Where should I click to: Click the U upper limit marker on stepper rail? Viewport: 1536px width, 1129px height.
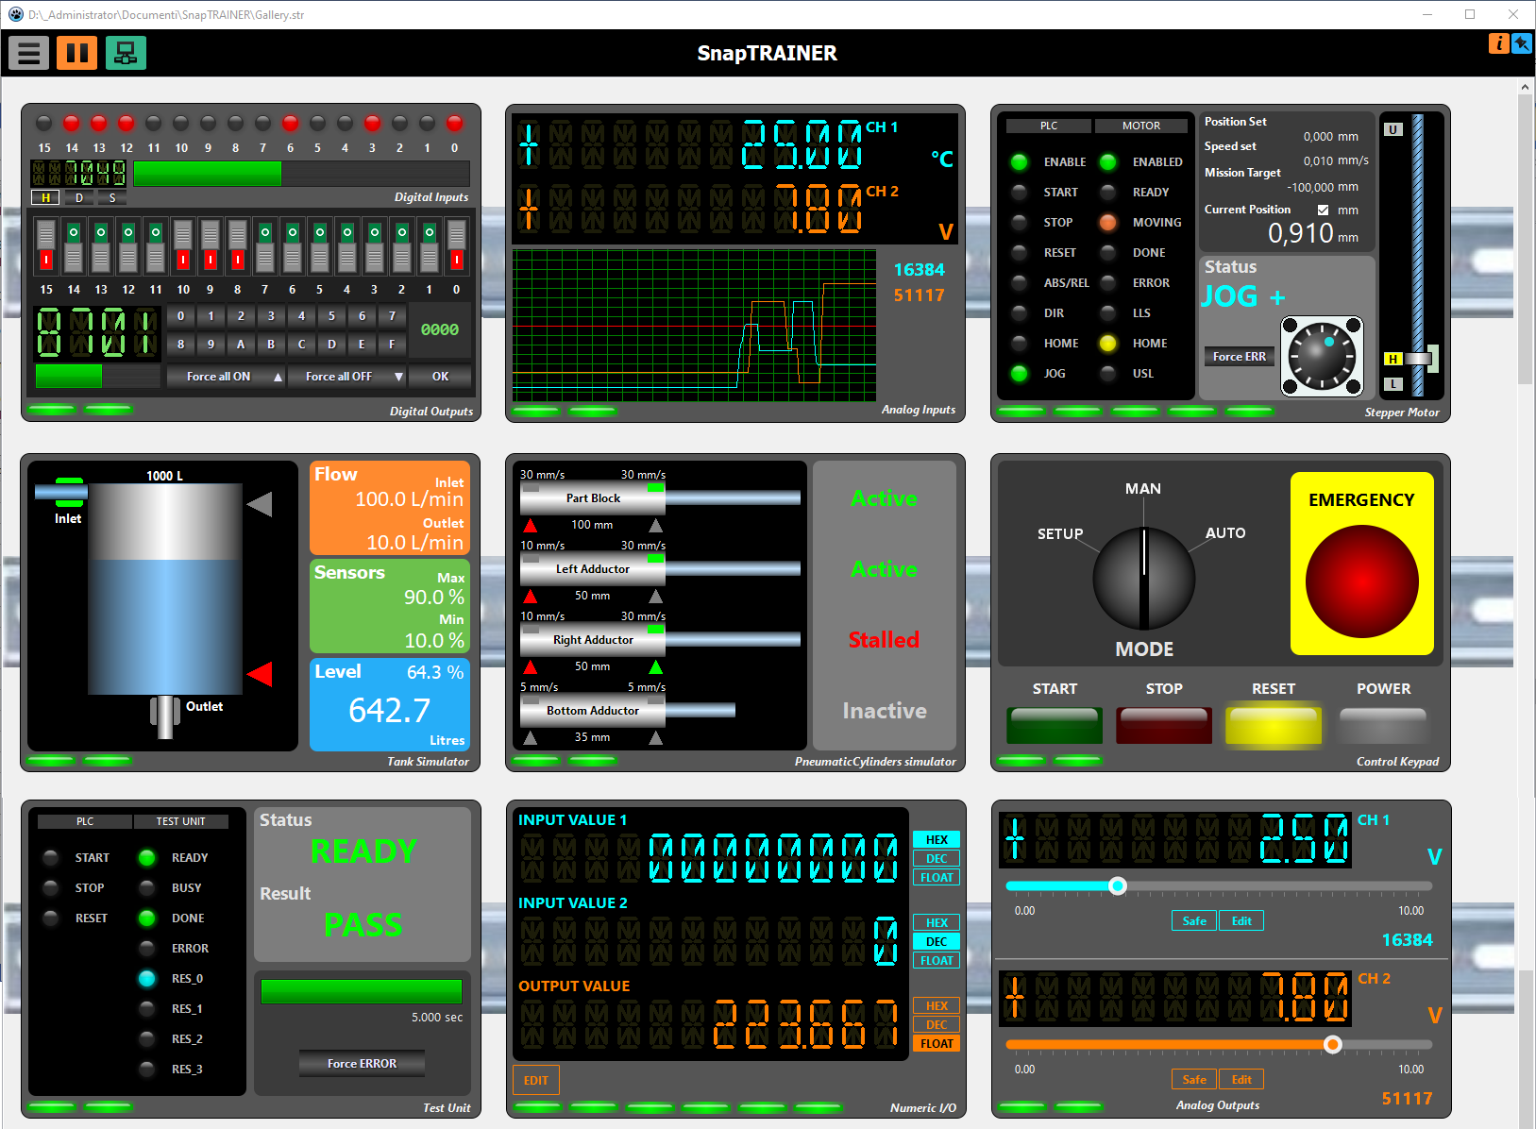[1393, 129]
